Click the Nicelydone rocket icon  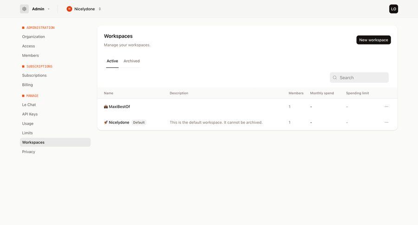point(106,122)
